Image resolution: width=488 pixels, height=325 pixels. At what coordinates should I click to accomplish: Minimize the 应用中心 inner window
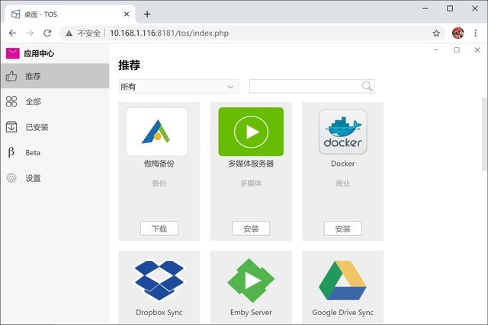pyautogui.click(x=436, y=49)
